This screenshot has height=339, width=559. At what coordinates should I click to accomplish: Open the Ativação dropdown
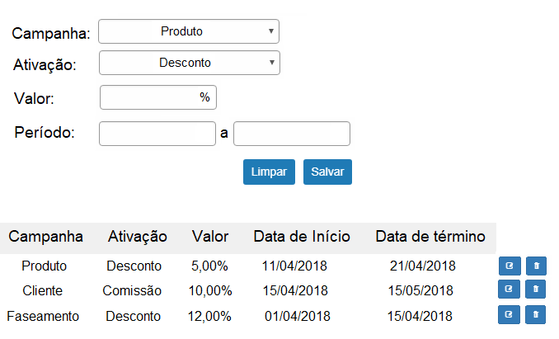click(x=190, y=63)
